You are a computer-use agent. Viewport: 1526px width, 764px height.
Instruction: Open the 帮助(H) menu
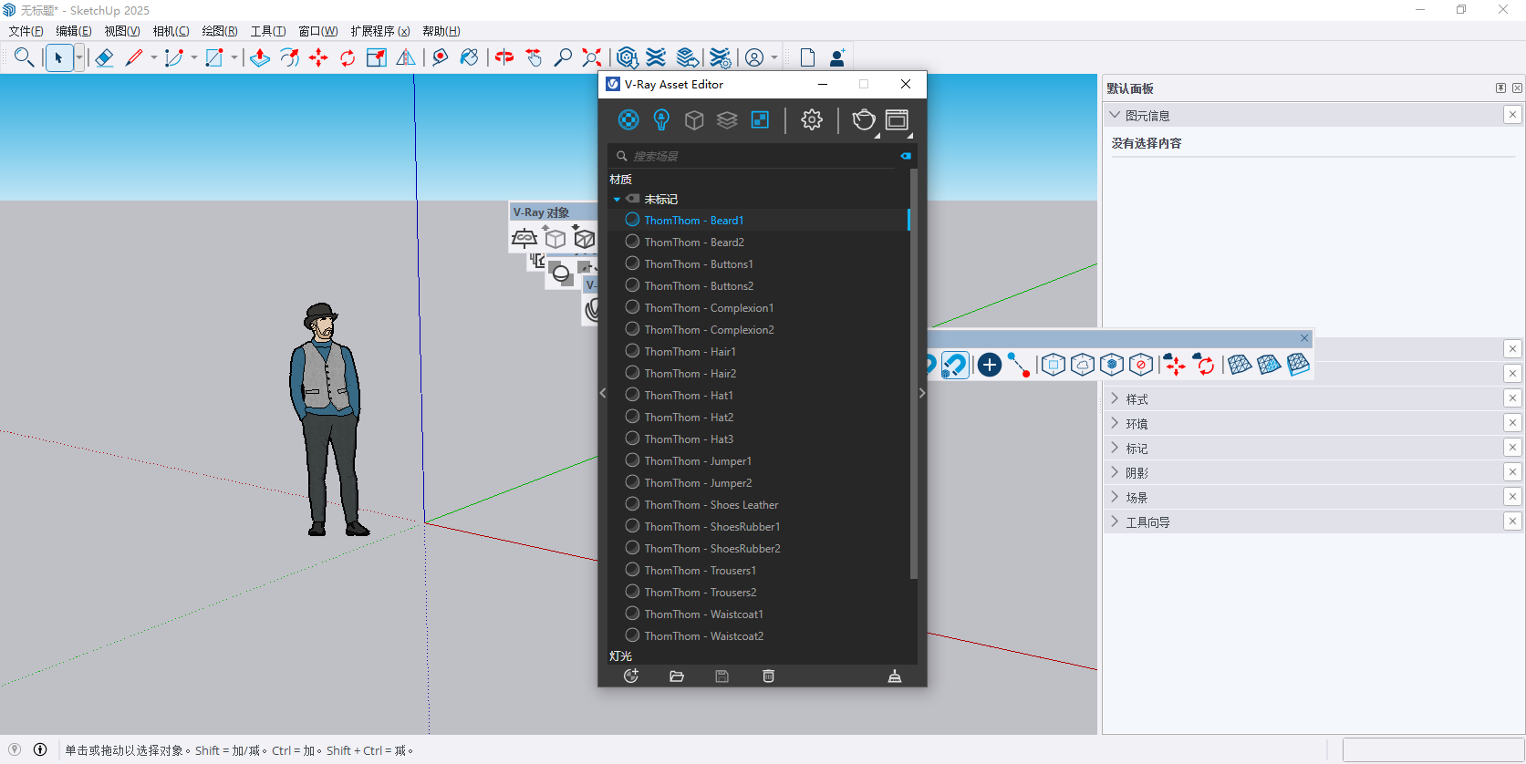[441, 31]
